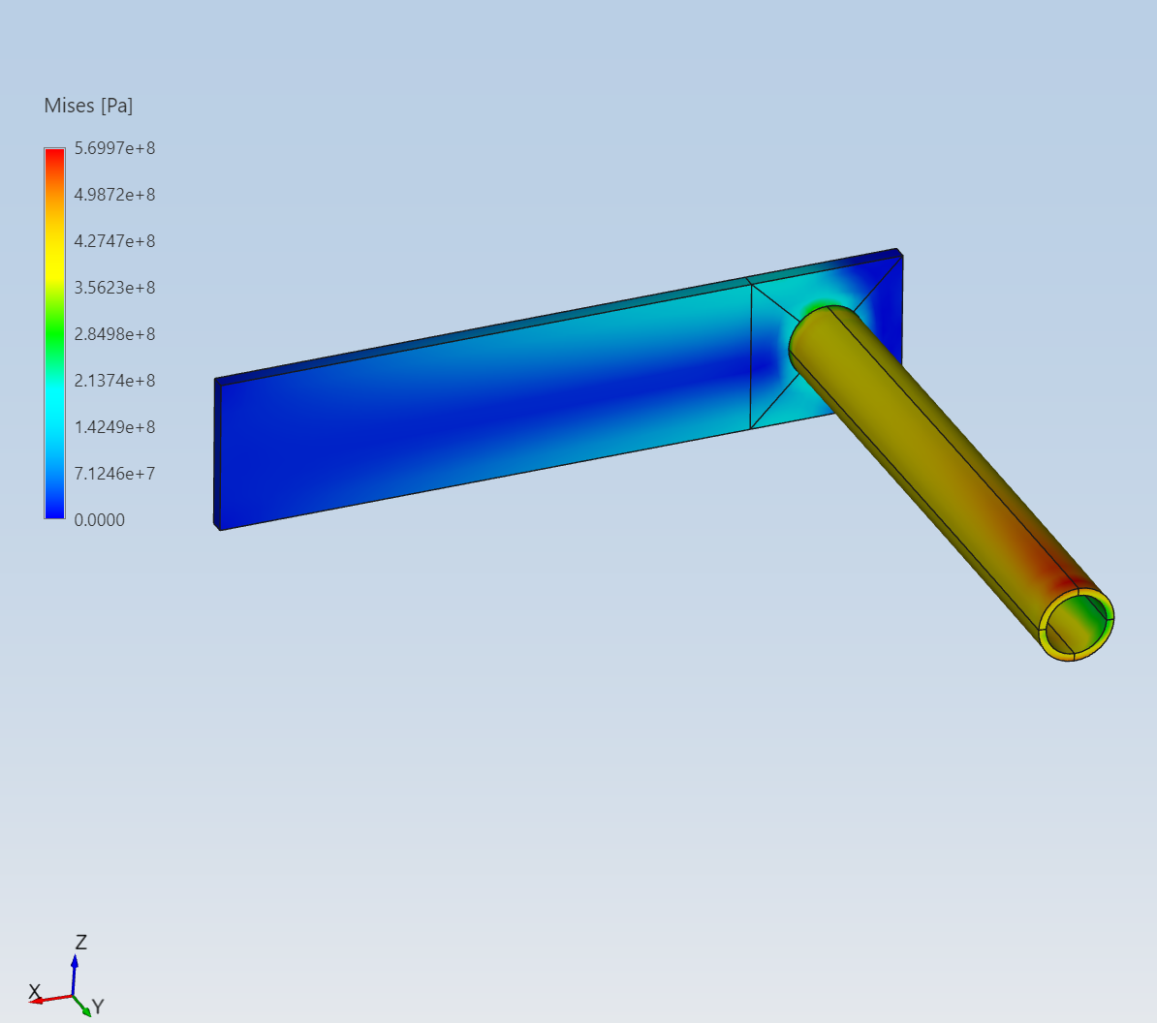Click the green Y axis arrow
The width and height of the screenshot is (1157, 1023).
[x=82, y=1006]
